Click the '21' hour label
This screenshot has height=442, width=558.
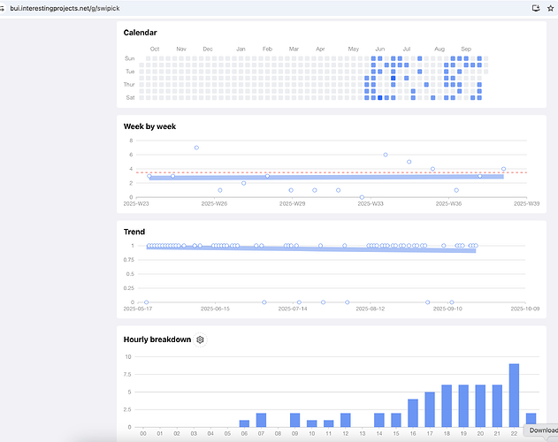(x=497, y=434)
